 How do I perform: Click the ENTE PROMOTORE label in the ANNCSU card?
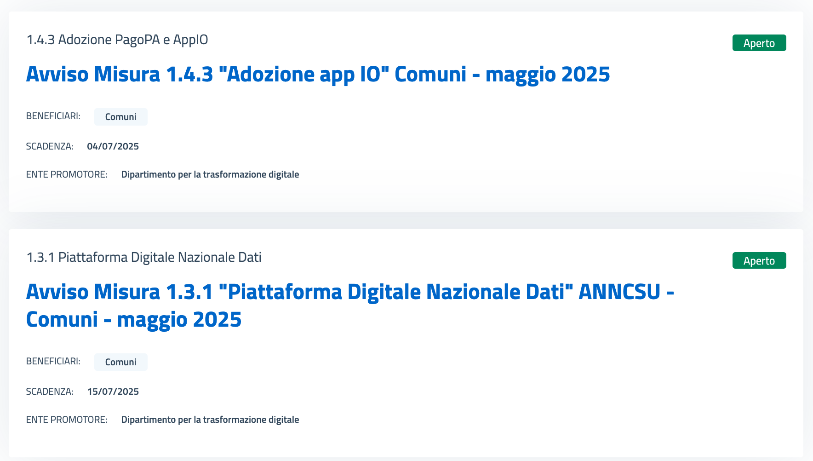(67, 420)
